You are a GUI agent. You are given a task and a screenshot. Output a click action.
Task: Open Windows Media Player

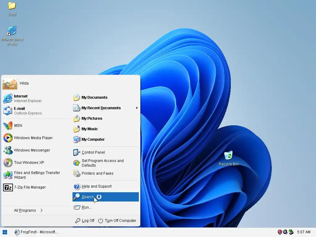click(35, 138)
